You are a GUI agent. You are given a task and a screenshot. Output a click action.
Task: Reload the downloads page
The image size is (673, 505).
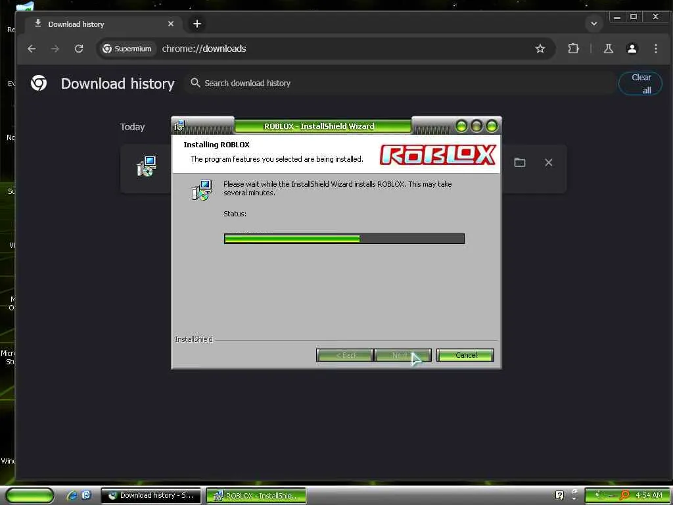coord(79,49)
